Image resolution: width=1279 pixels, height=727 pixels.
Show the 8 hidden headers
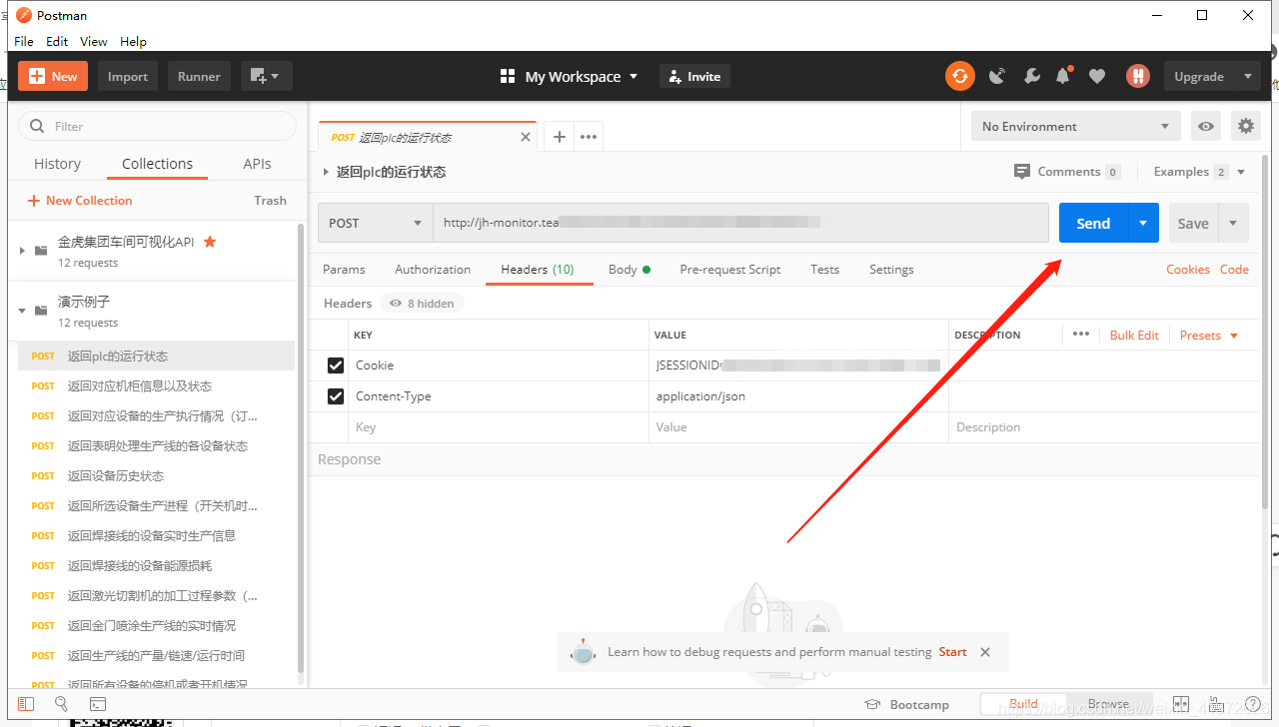click(422, 304)
